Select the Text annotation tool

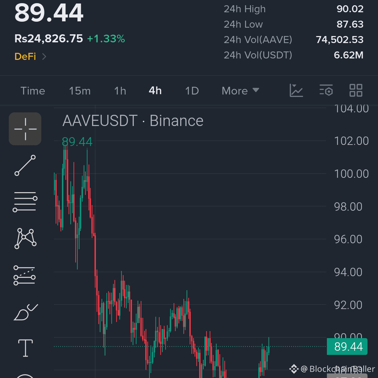[x=25, y=348]
